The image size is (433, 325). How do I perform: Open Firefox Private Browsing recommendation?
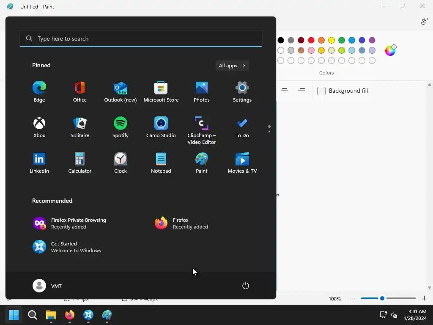[69, 223]
